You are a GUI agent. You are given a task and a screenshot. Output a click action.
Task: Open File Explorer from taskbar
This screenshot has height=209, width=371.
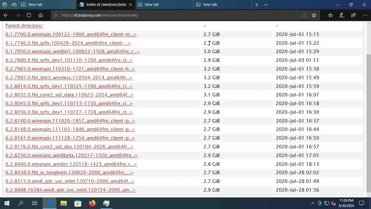pyautogui.click(x=64, y=203)
